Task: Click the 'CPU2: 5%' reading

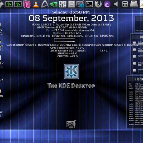Action: click(x=59, y=36)
